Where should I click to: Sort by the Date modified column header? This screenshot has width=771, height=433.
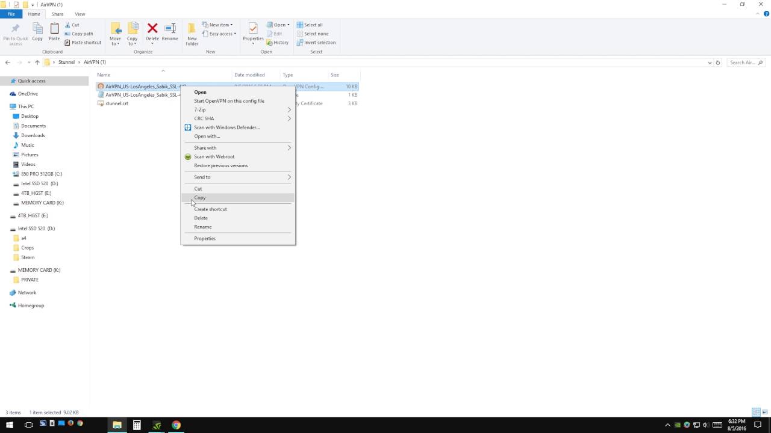249,75
